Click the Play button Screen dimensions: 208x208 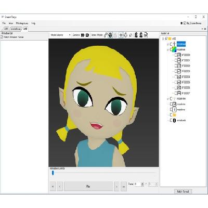point(88,186)
